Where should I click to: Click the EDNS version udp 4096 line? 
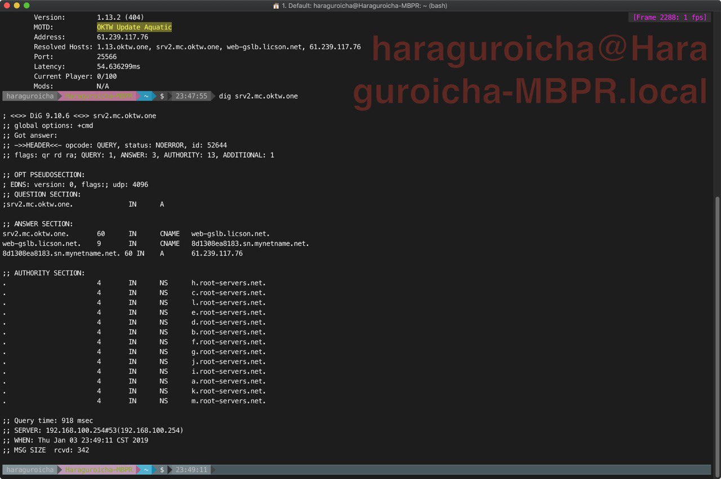click(75, 185)
